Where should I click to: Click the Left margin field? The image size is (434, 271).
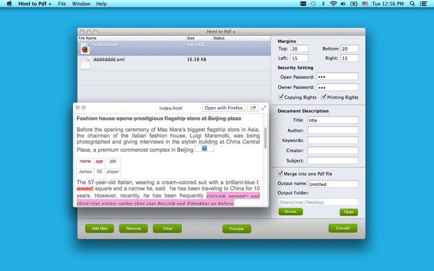click(x=299, y=58)
